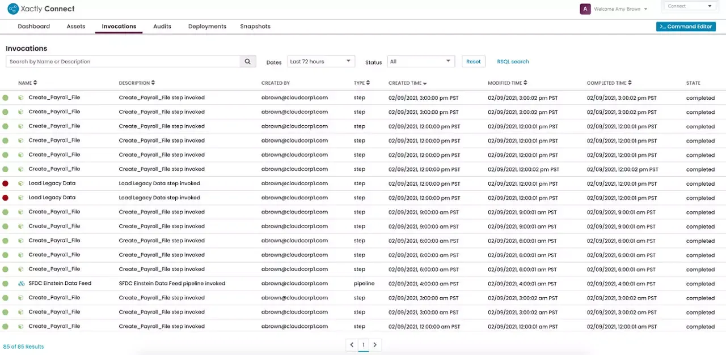This screenshot has height=355, width=726.
Task: Click the Search by Name or Description field
Action: pyautogui.click(x=123, y=62)
